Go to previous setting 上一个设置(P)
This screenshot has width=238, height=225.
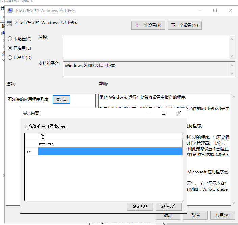[148, 25]
